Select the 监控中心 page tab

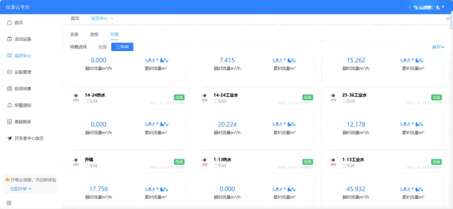99,18
